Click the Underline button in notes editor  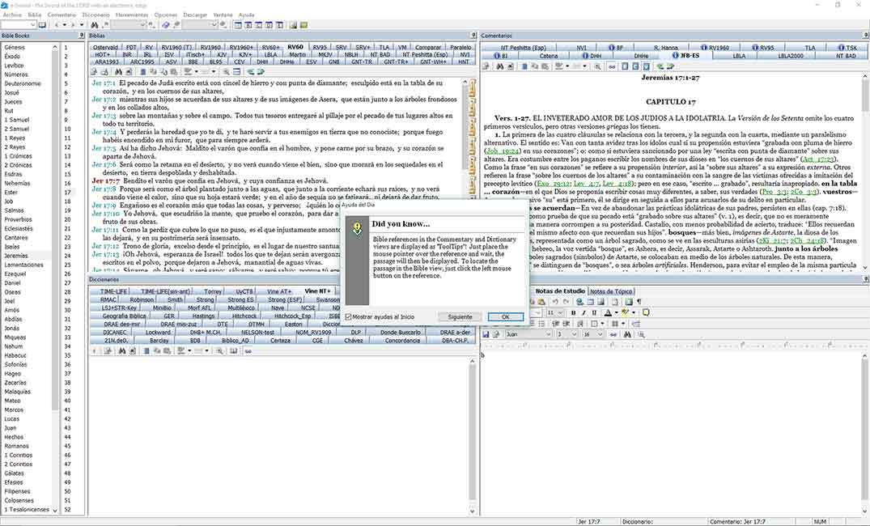point(594,313)
